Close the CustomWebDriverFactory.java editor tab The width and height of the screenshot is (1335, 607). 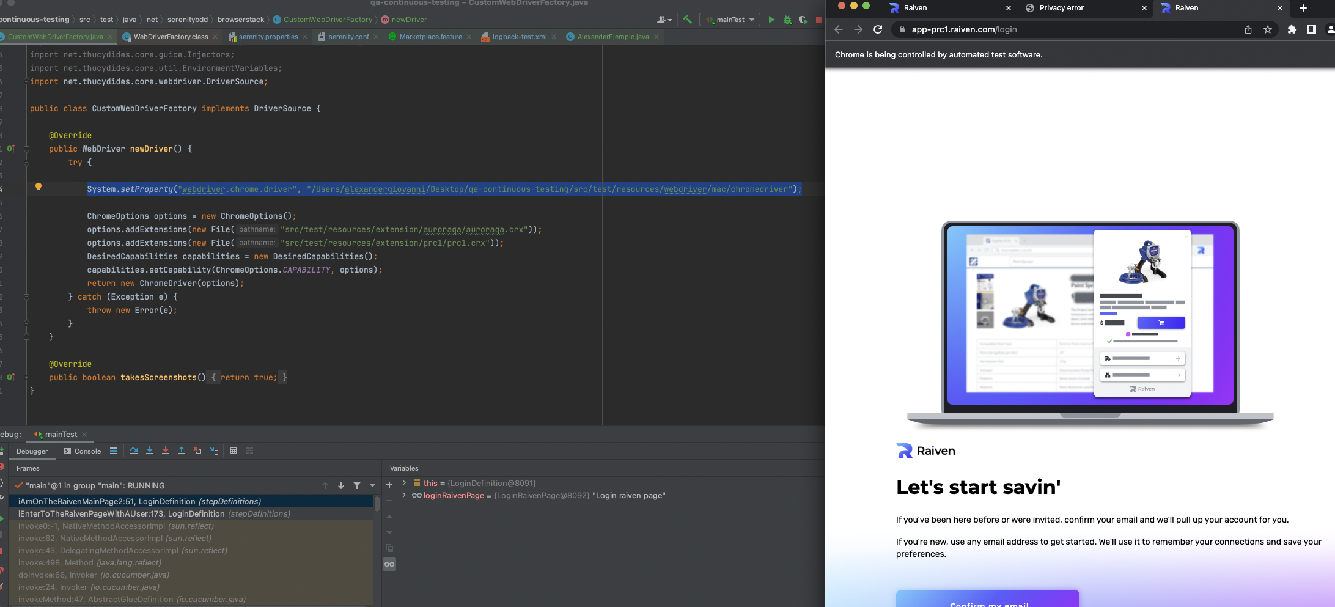[110, 37]
